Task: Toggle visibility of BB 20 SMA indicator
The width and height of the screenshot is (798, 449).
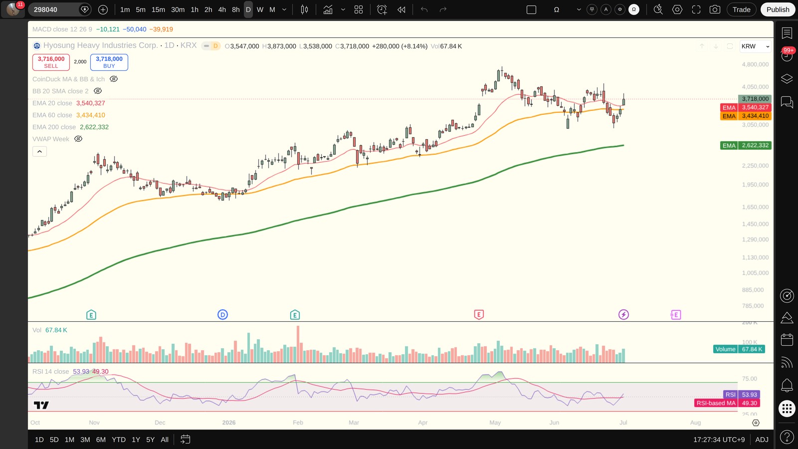Action: pos(98,91)
